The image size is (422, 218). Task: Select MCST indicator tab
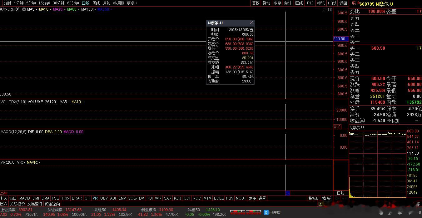(241, 198)
